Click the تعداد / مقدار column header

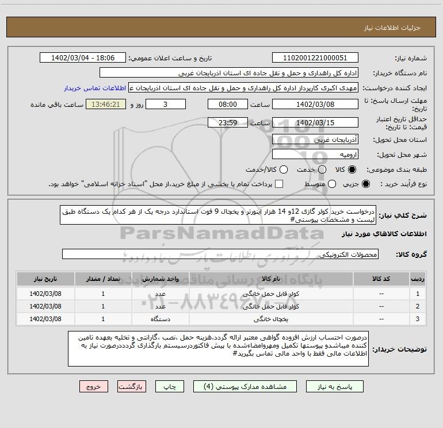click(103, 279)
